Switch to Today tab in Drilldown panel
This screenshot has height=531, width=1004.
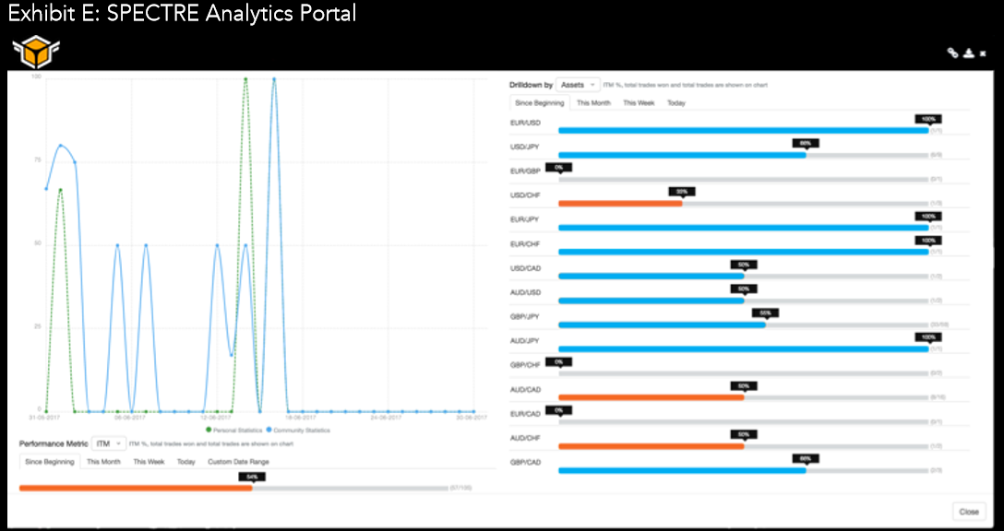click(x=676, y=103)
